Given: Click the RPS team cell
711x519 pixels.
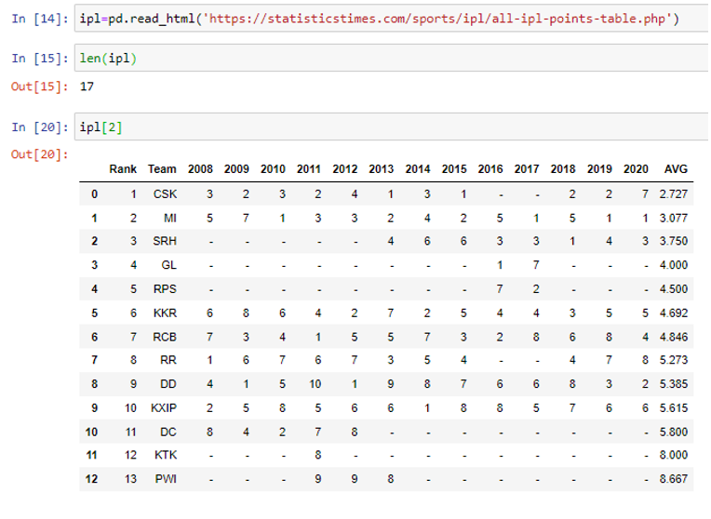Looking at the screenshot, I should (165, 288).
